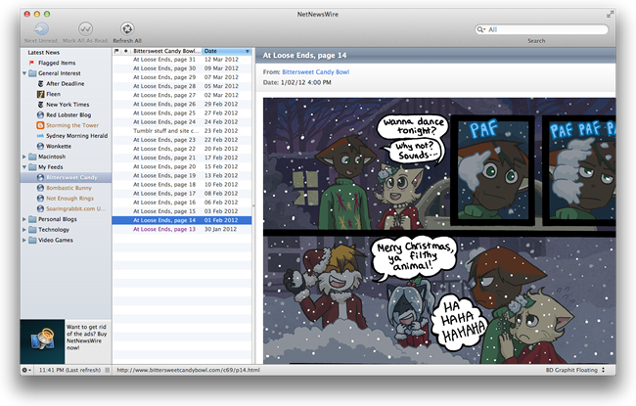Click the bittersweetcandybowl.com URL in status bar
The image size is (636, 406).
coord(188,370)
